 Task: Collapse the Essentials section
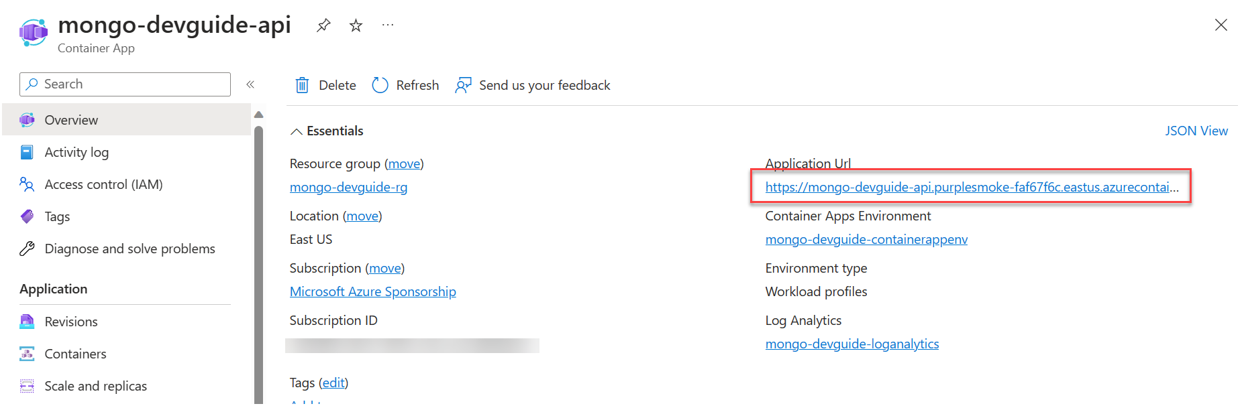pyautogui.click(x=327, y=131)
